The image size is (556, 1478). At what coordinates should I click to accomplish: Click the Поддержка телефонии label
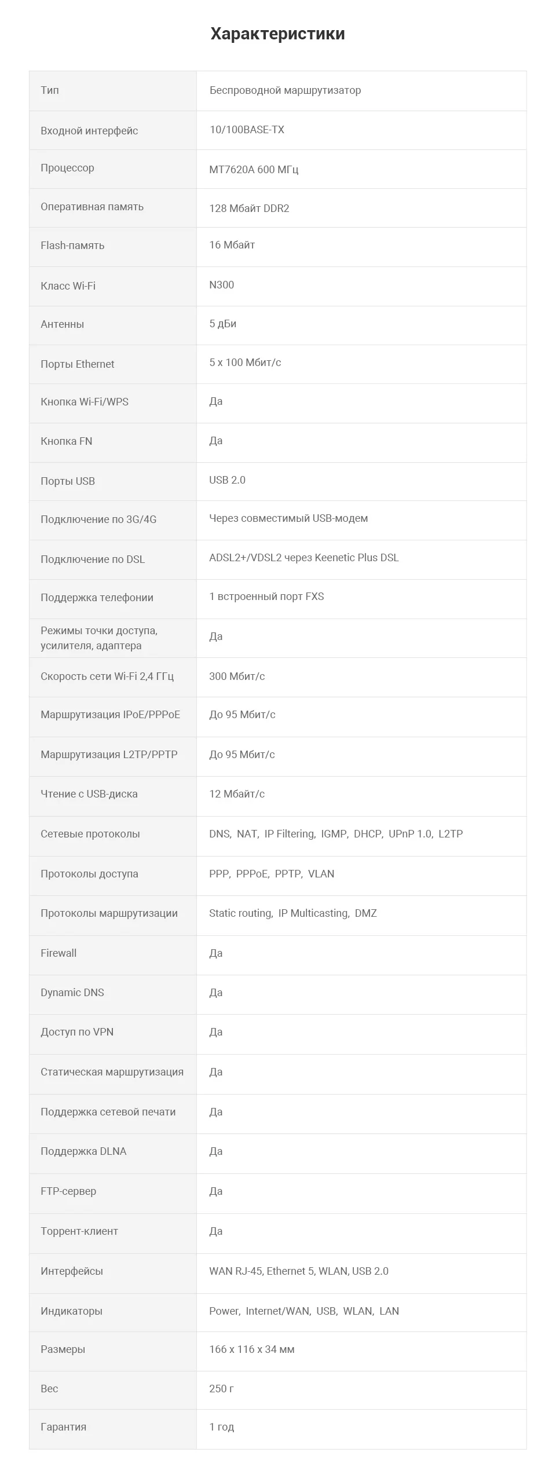tap(97, 598)
